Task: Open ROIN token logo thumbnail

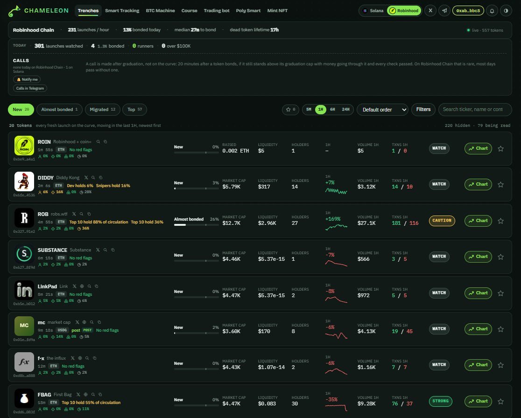Action: [24, 146]
